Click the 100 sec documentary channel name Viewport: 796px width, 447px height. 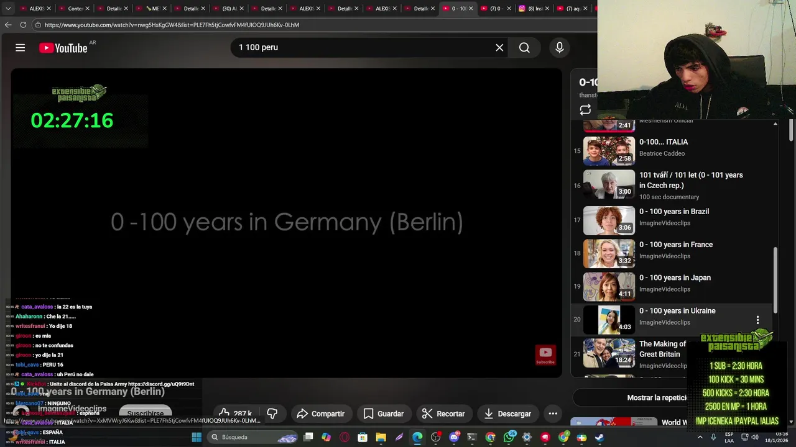[669, 197]
